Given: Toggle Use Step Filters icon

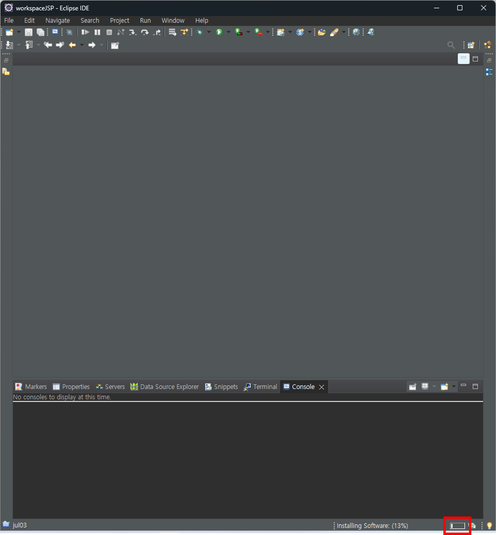Looking at the screenshot, I should [184, 32].
